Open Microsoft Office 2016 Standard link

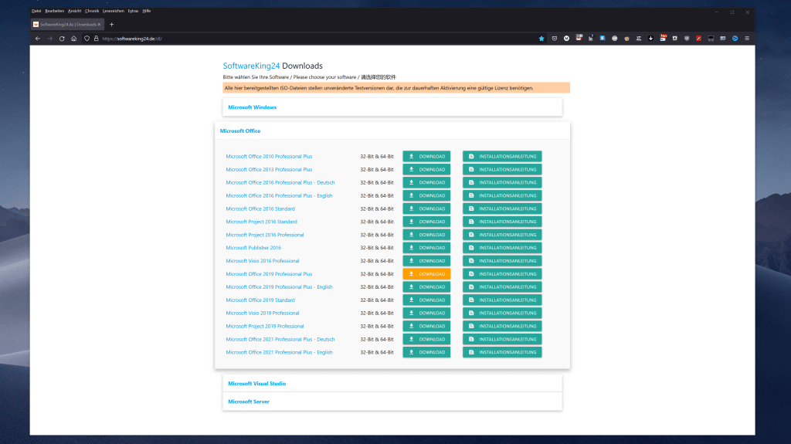click(x=260, y=209)
